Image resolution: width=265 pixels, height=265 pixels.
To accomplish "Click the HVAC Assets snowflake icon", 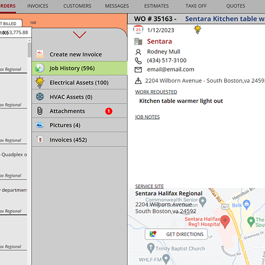I will click(x=40, y=97).
